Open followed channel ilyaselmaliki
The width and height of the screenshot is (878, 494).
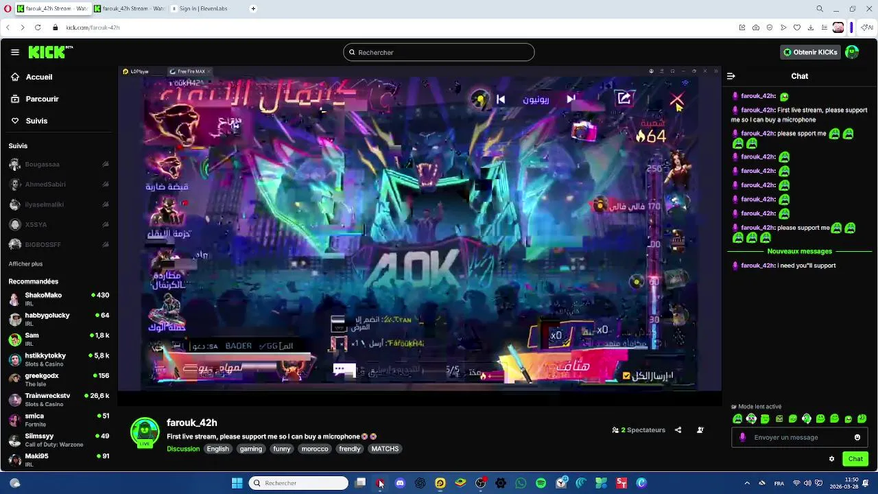[59, 204]
